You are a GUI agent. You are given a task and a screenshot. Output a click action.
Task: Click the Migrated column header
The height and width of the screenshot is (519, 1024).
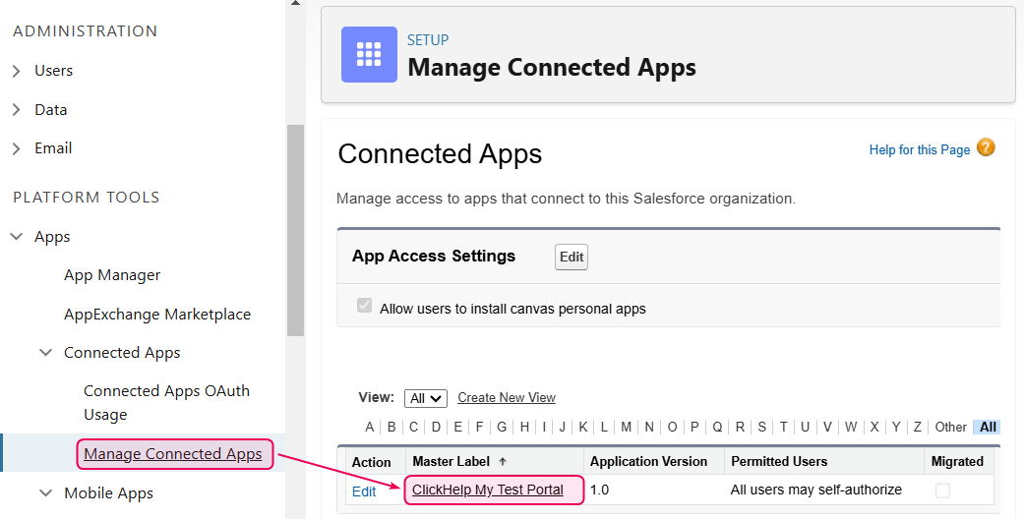[957, 462]
